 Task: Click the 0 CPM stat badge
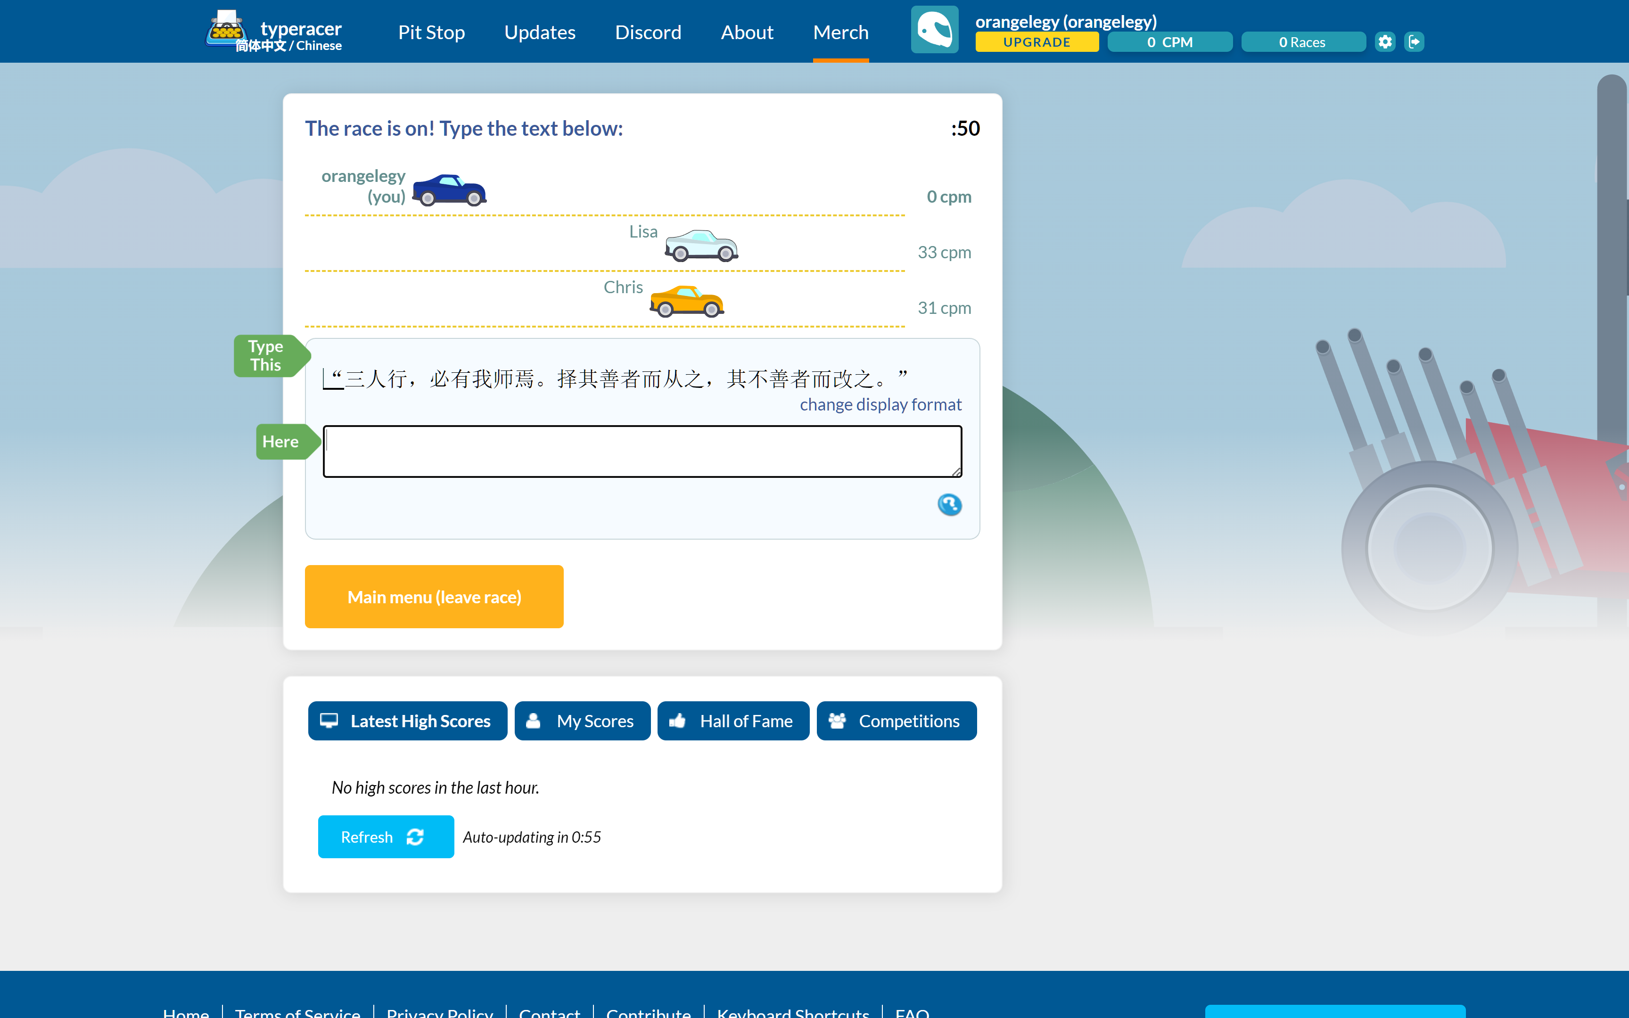1169,42
